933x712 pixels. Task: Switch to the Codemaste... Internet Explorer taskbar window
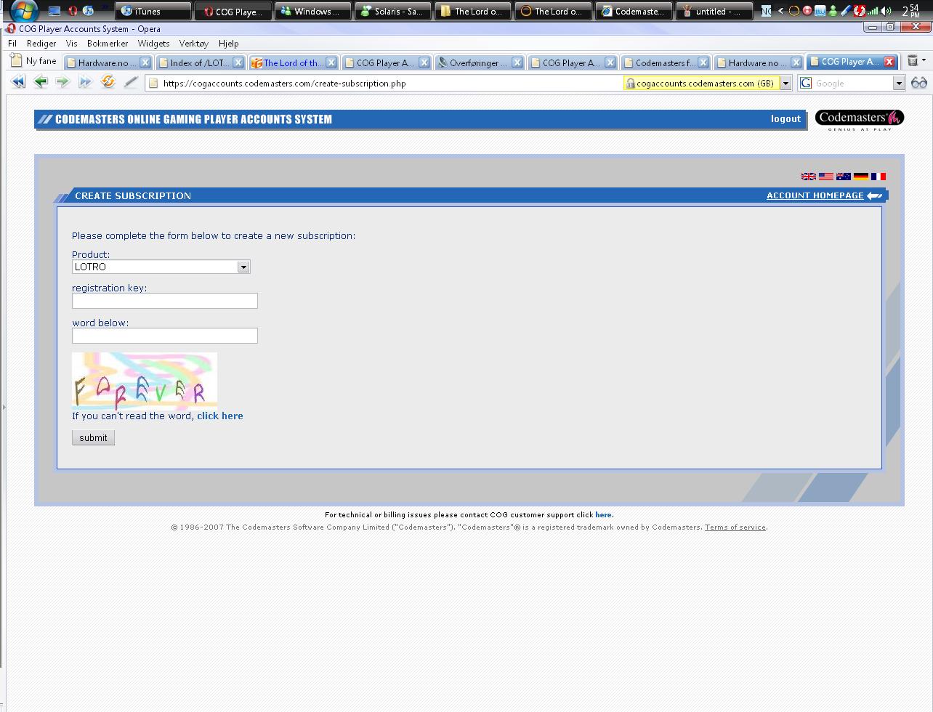(632, 11)
